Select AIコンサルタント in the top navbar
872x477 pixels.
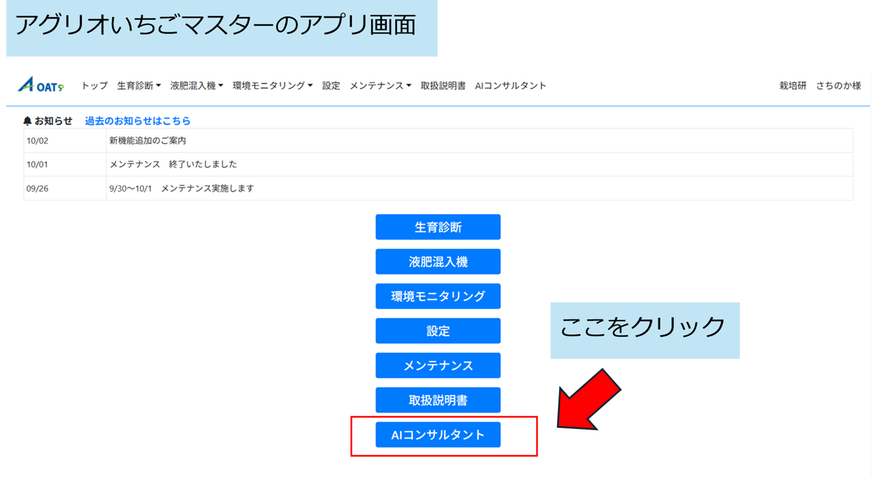click(511, 86)
